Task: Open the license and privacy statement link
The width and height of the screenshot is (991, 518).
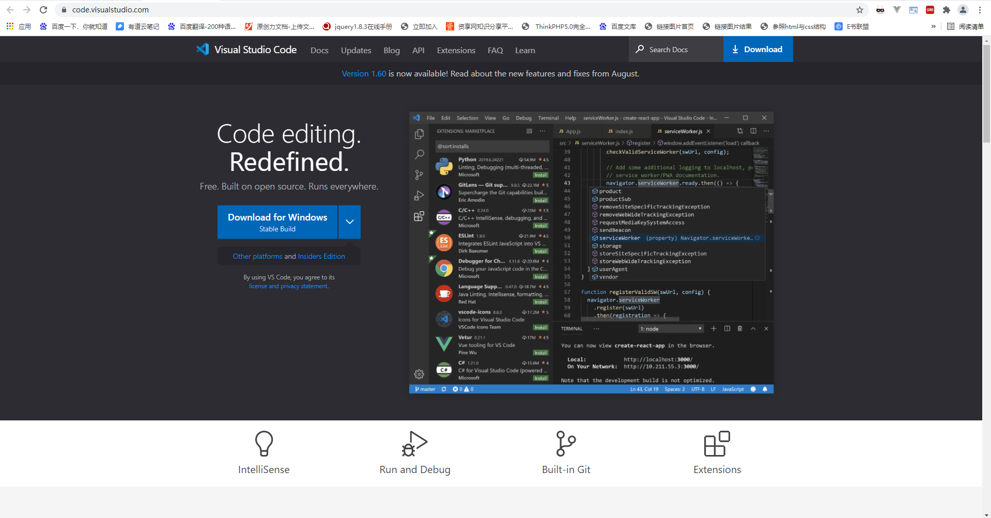Action: point(289,286)
